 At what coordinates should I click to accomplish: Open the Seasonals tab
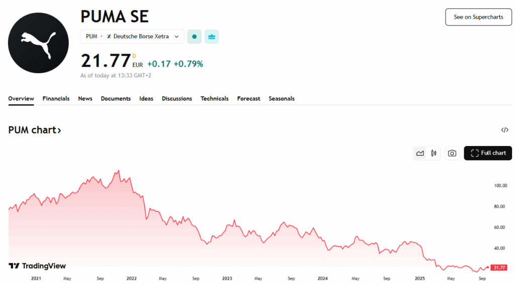coord(282,99)
